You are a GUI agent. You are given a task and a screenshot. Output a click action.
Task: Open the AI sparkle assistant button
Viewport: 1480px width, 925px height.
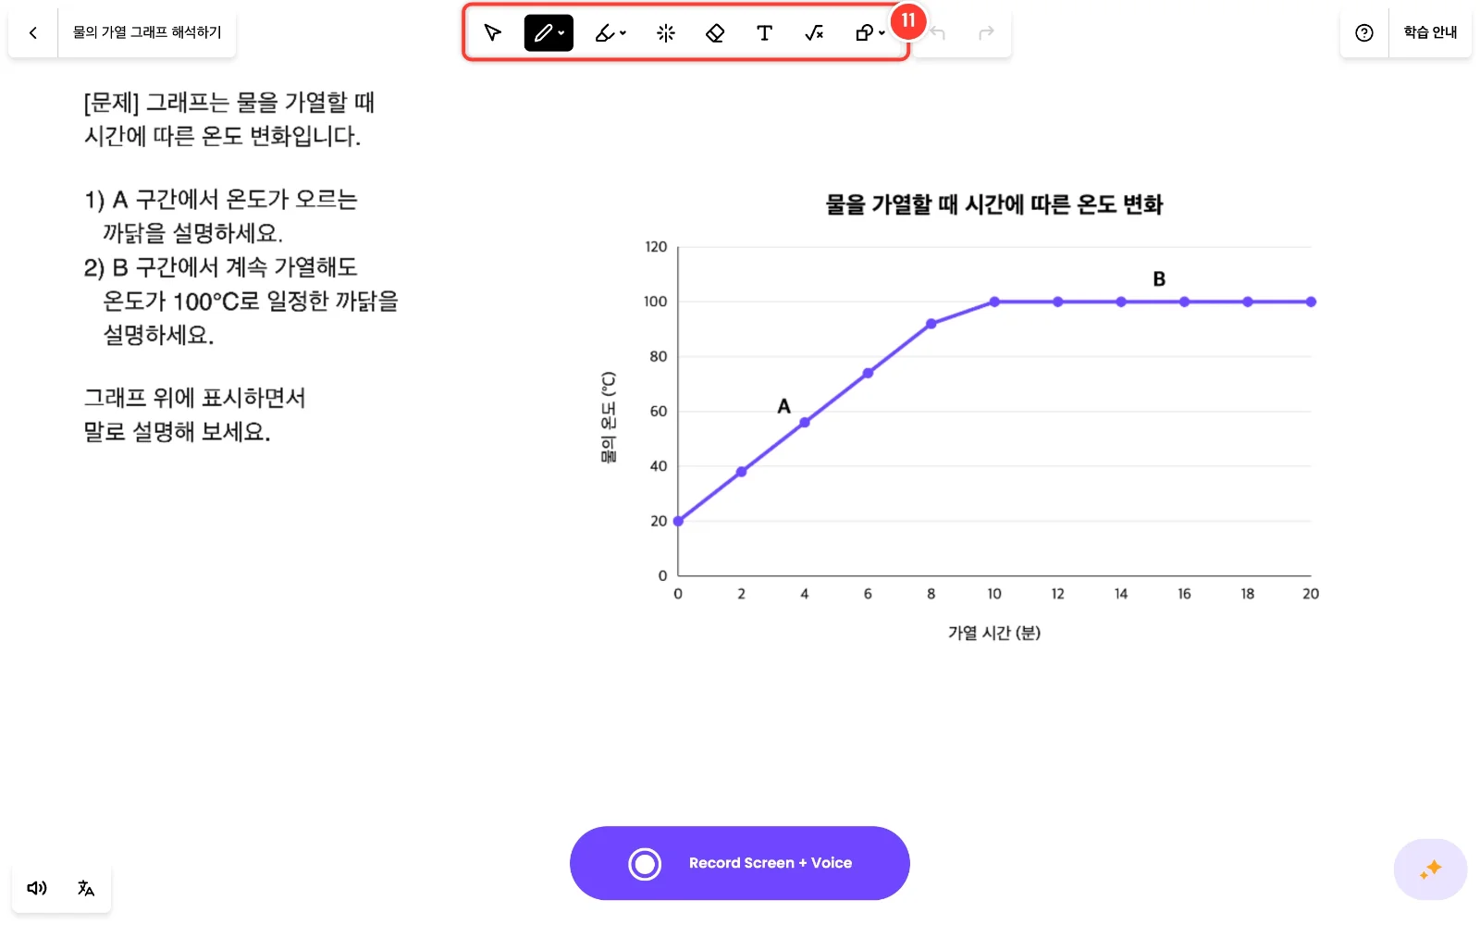pyautogui.click(x=1430, y=869)
